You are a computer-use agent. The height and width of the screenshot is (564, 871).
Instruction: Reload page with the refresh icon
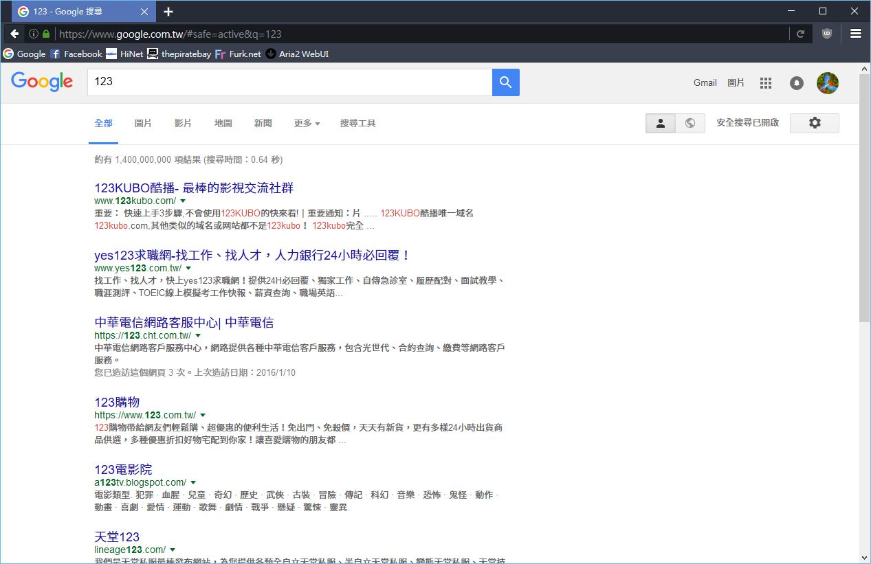[800, 34]
